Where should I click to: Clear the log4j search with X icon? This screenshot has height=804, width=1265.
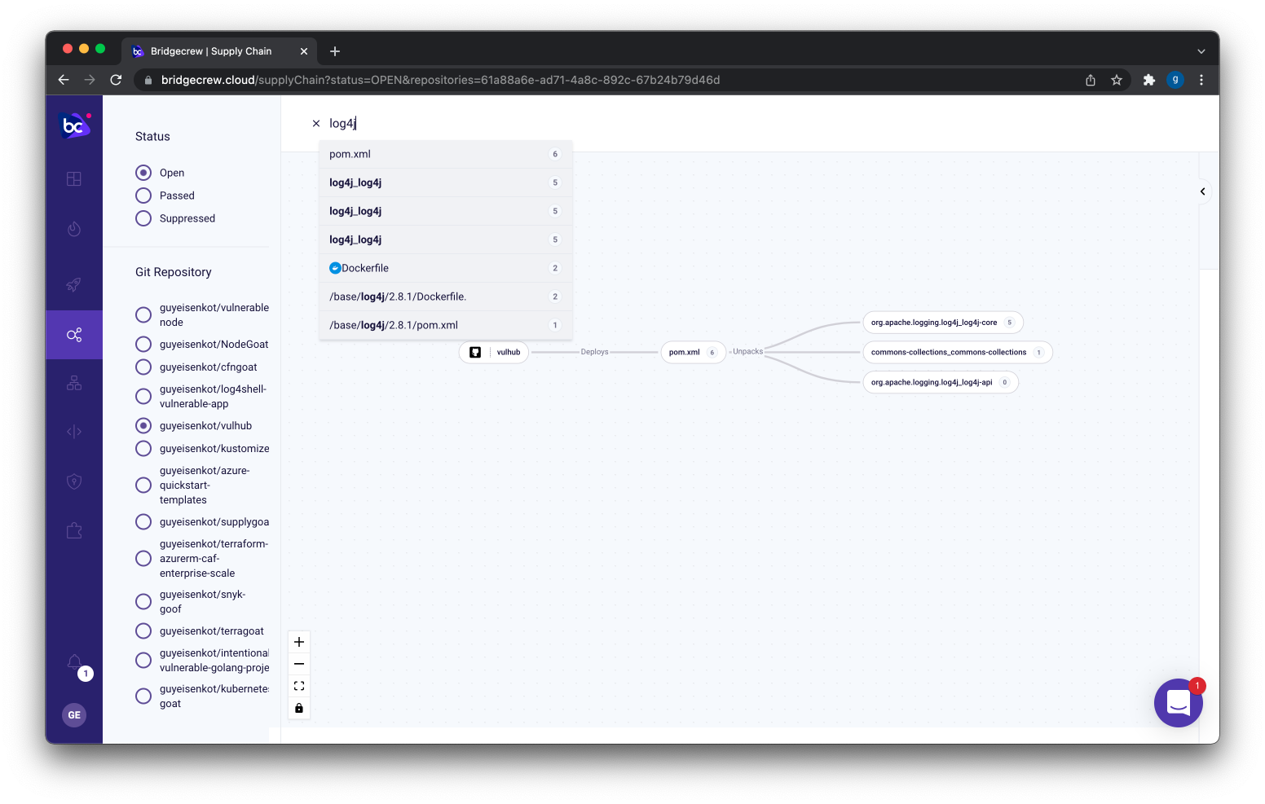click(316, 124)
